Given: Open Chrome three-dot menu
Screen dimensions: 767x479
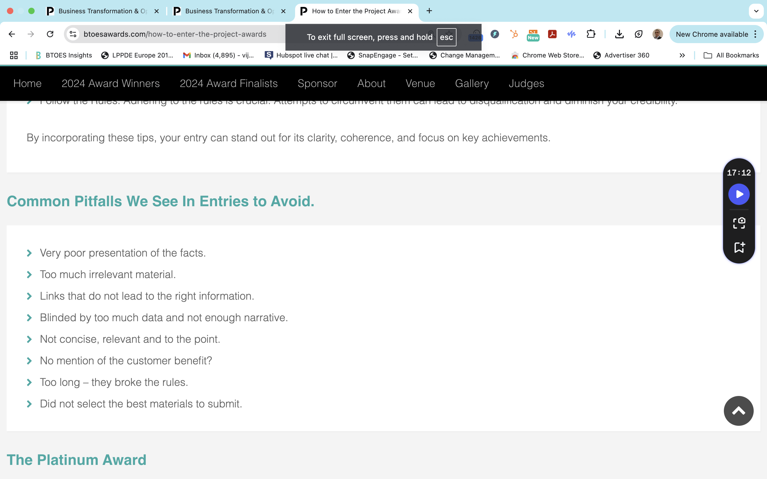Looking at the screenshot, I should pos(756,34).
